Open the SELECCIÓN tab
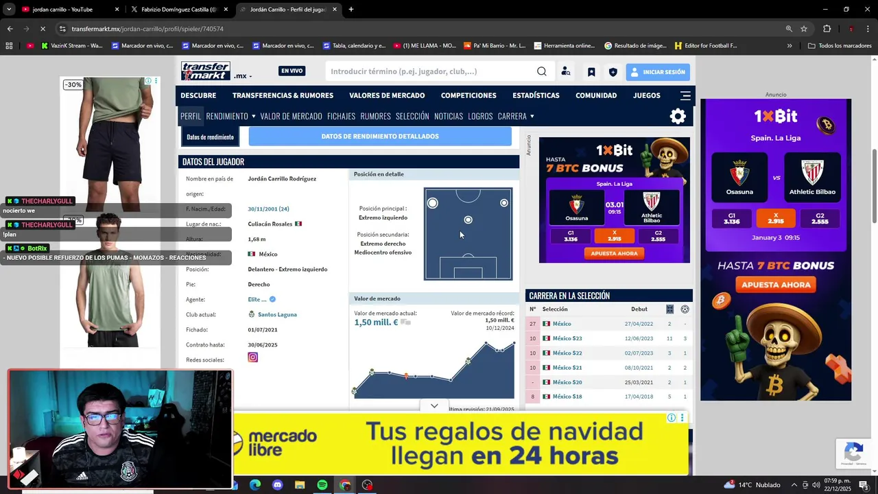The width and height of the screenshot is (878, 494). click(x=412, y=116)
